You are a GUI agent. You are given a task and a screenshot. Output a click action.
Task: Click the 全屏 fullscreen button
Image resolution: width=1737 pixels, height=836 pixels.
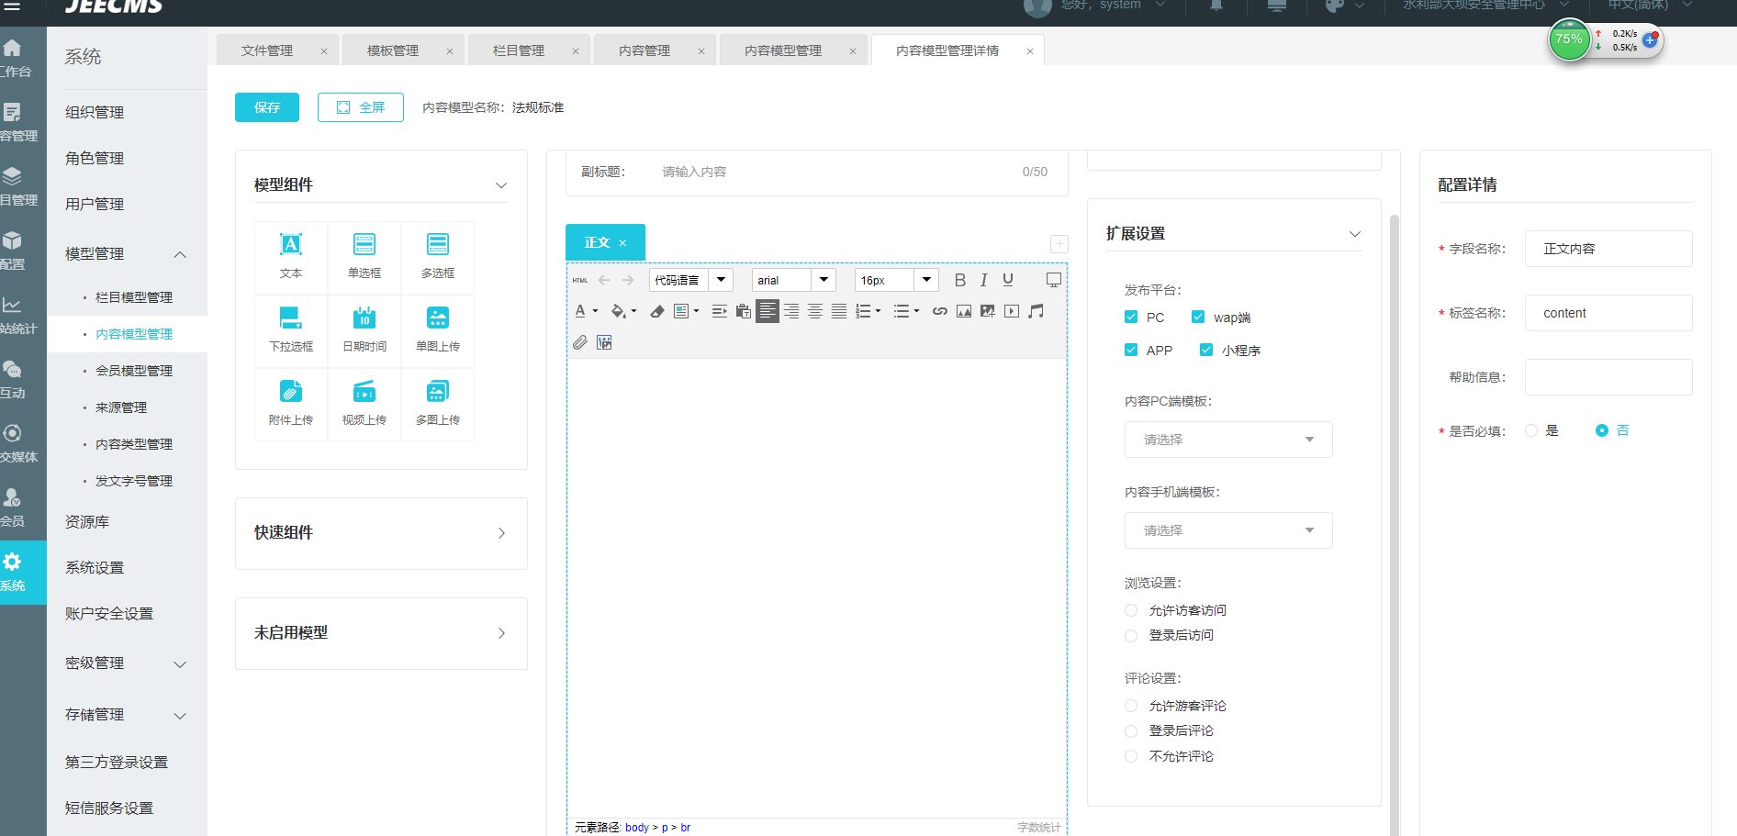click(360, 107)
